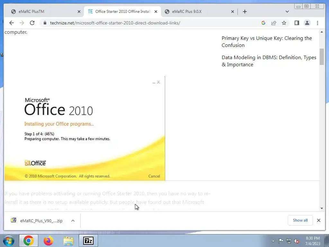
Task: Click the Chrome taskbar icon
Action: [29, 241]
